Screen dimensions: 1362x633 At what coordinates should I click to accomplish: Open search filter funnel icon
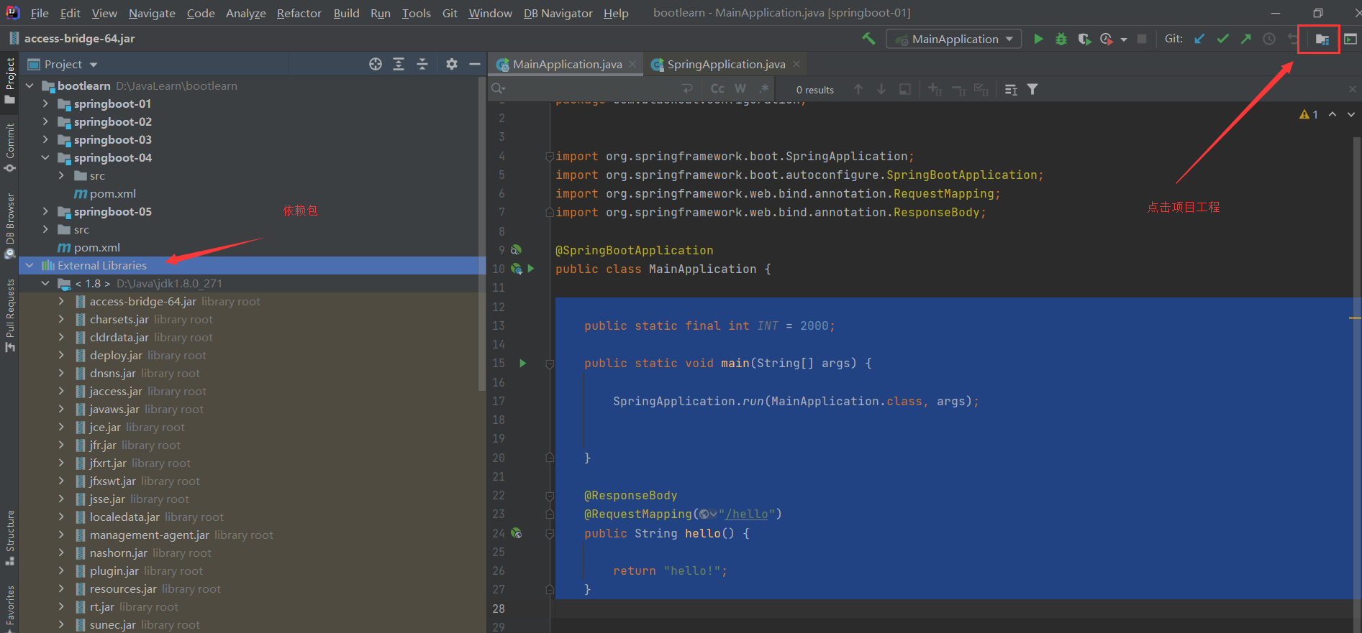pos(1032,89)
